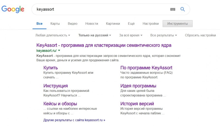Screen dimensions: 220x127
Task: Click the Инструменты button
Action: [177, 24]
